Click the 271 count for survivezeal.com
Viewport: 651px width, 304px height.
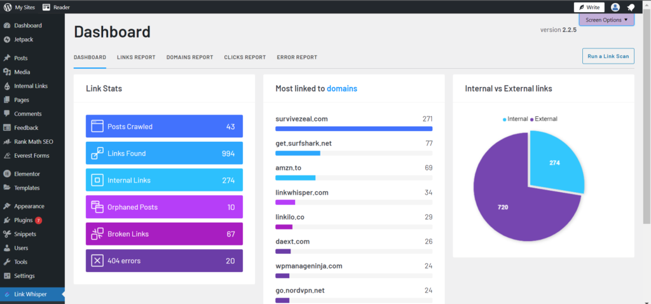point(428,119)
